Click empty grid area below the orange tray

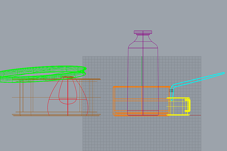pyautogui.click(x=142, y=133)
